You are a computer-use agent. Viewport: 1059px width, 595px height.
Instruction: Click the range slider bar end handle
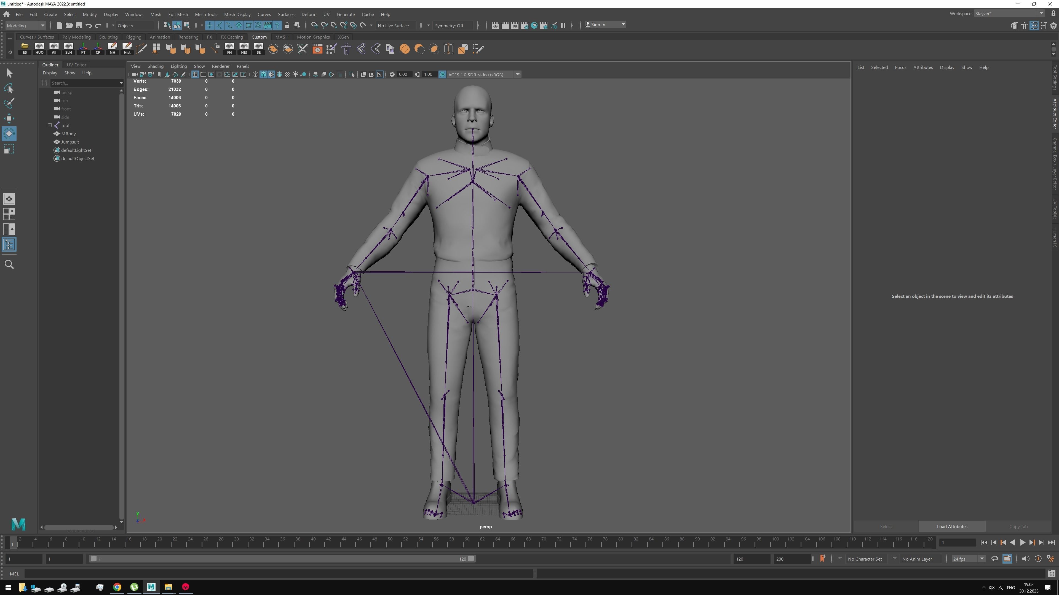tap(471, 558)
